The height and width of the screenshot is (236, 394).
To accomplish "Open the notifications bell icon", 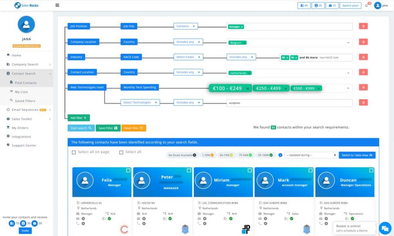I will pyautogui.click(x=366, y=5).
